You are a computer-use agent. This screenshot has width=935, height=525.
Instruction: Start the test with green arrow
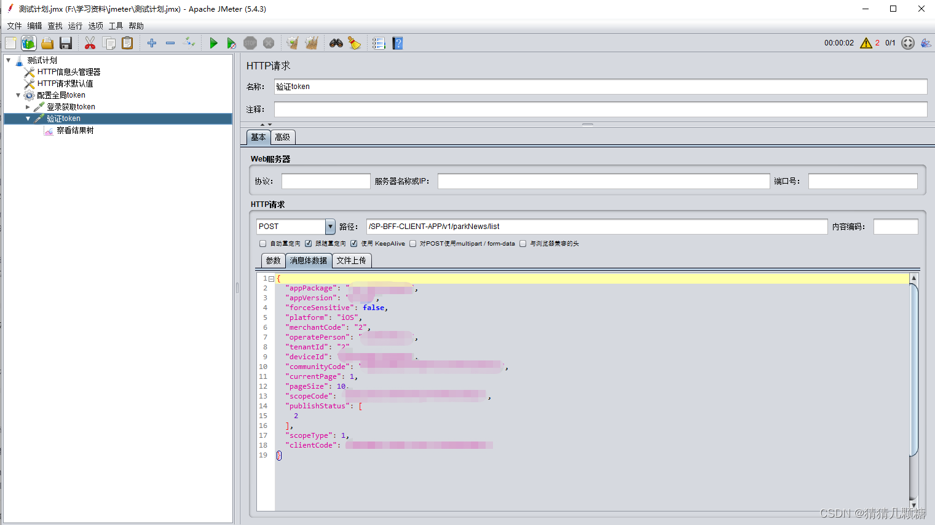[213, 43]
